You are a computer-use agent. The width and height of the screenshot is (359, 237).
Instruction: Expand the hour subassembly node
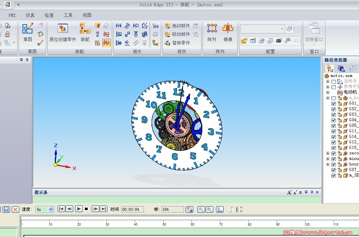pyautogui.click(x=328, y=164)
